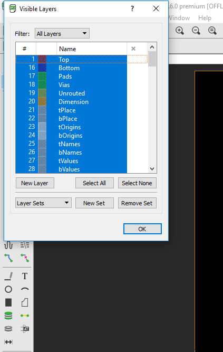This screenshot has width=223, height=352.
Task: Select the Circle tool
Action: [8, 289]
